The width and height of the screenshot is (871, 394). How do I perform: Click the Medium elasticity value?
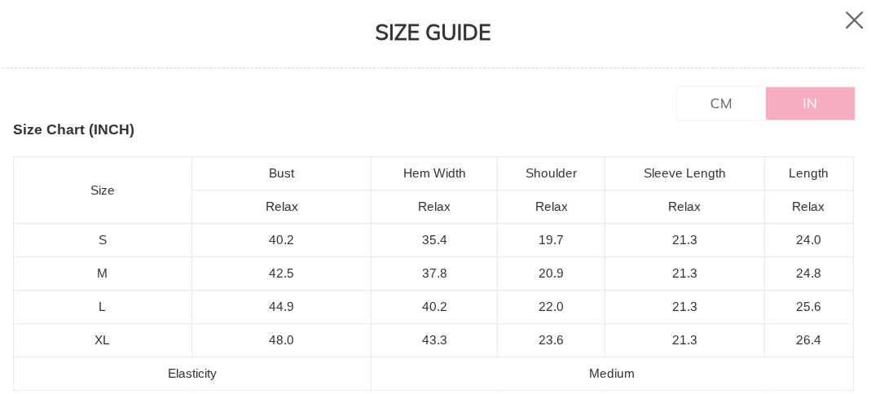(612, 374)
